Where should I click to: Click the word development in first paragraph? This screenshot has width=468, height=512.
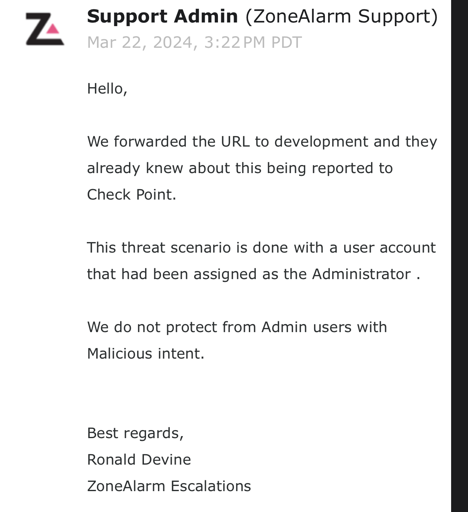[x=321, y=142]
